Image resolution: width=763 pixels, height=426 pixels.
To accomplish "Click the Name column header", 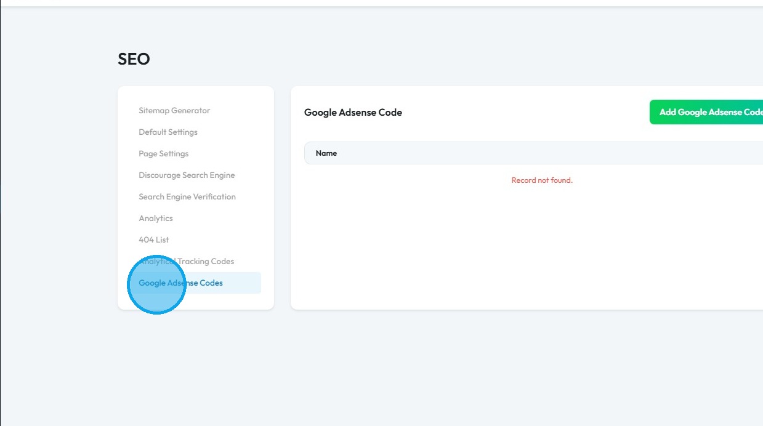I will [326, 153].
